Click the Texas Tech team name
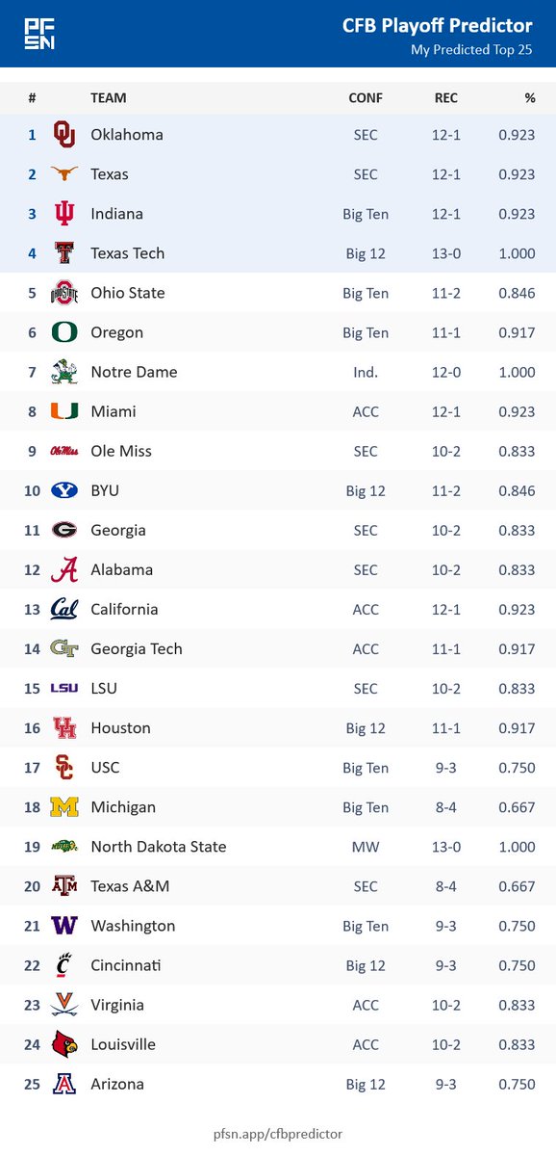Image resolution: width=556 pixels, height=1156 pixels. tap(128, 253)
